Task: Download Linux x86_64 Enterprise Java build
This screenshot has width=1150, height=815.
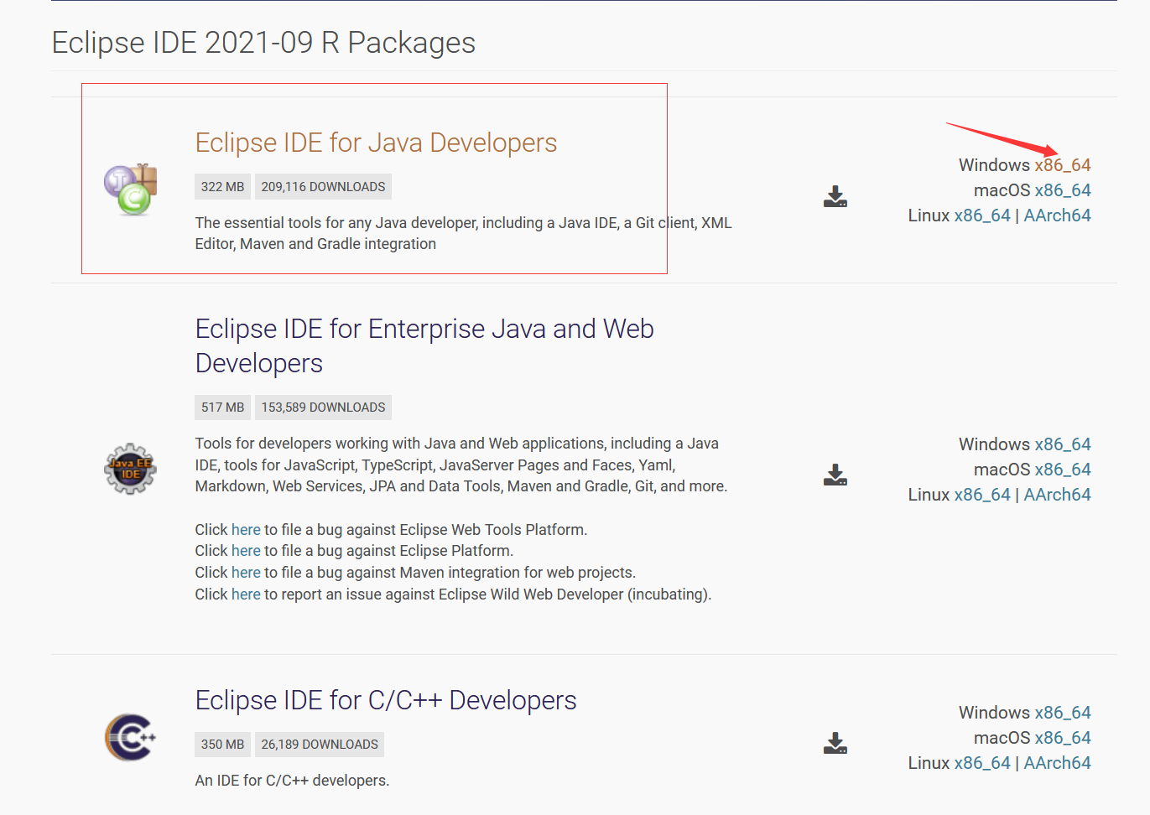Action: coord(982,495)
